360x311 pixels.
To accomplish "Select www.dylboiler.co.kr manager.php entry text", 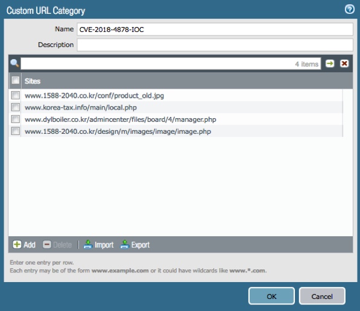I will (121, 119).
